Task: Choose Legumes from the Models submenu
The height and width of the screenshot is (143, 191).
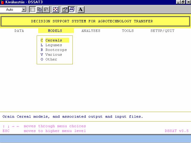Action: [51, 45]
